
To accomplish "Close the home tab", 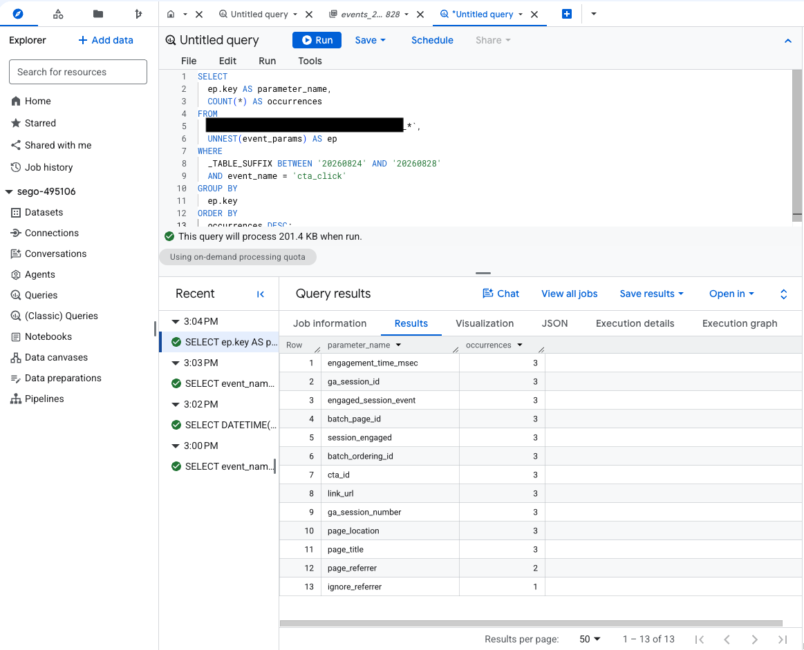I will click(200, 15).
